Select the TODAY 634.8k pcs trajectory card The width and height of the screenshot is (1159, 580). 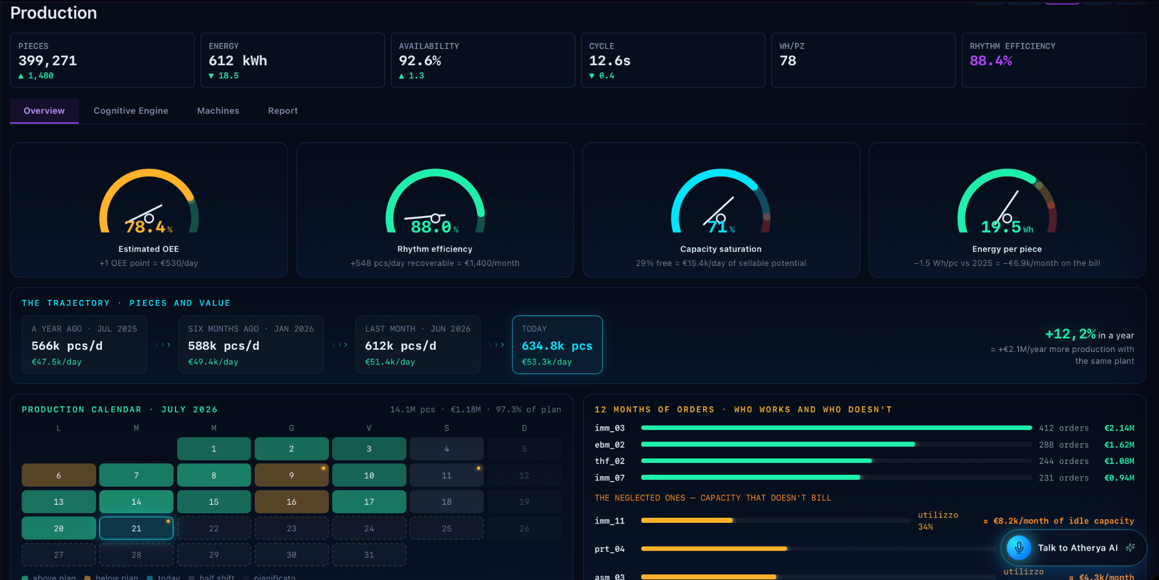[557, 345]
